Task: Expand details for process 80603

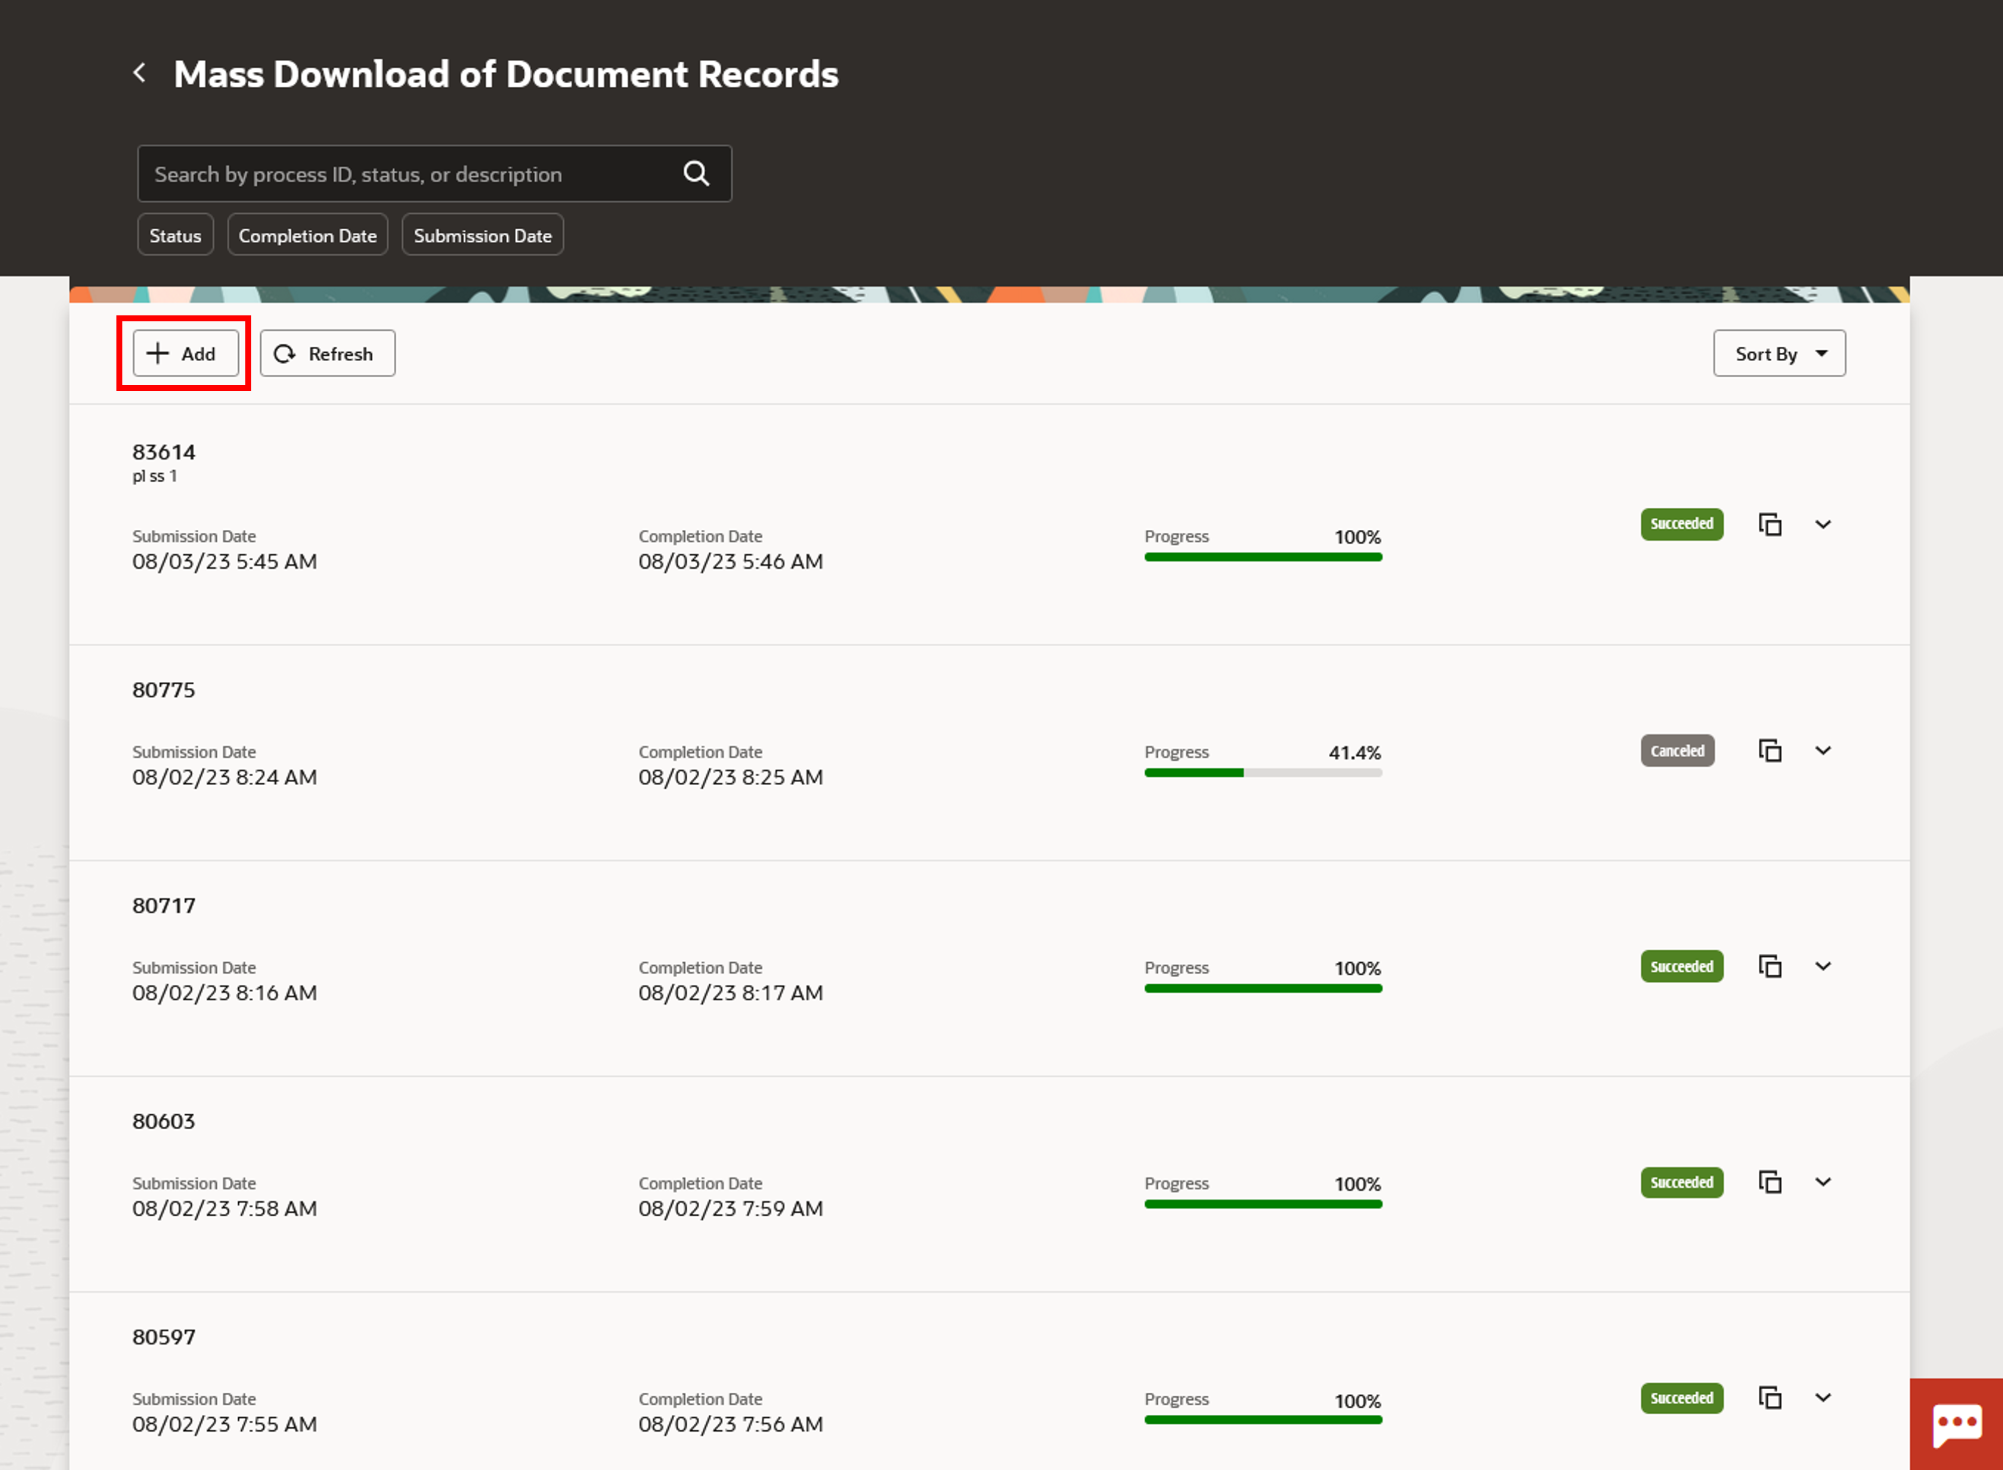Action: (x=1822, y=1182)
